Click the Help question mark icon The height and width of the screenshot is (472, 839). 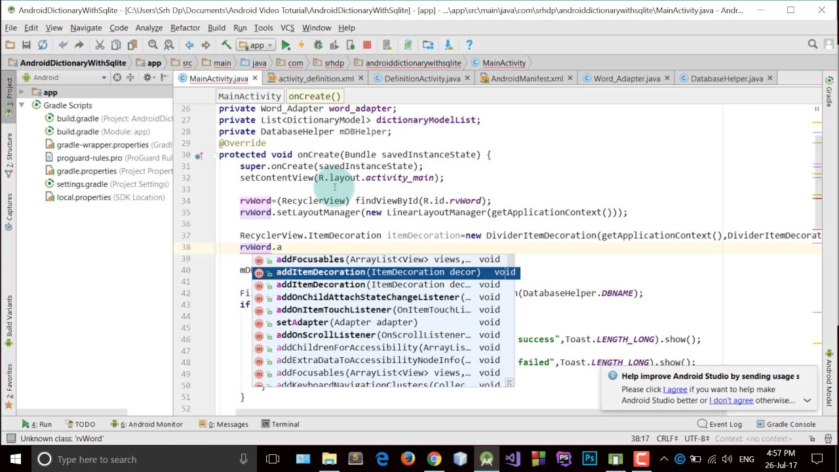pos(469,45)
